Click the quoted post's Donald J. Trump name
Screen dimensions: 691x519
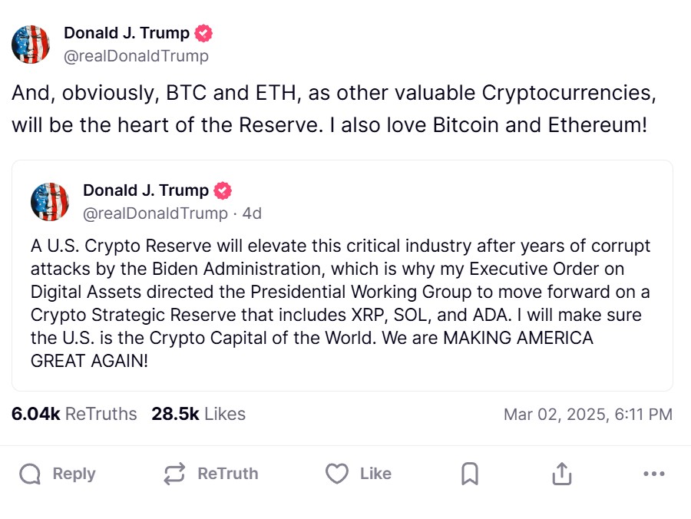(x=145, y=190)
